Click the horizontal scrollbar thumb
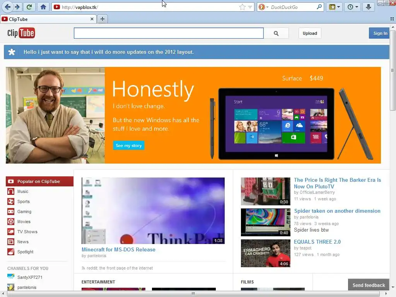Image resolution: width=396 pixels, height=297 pixels. [193, 294]
